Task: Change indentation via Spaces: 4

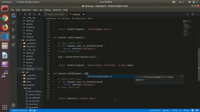Action: pyautogui.click(x=166, y=110)
